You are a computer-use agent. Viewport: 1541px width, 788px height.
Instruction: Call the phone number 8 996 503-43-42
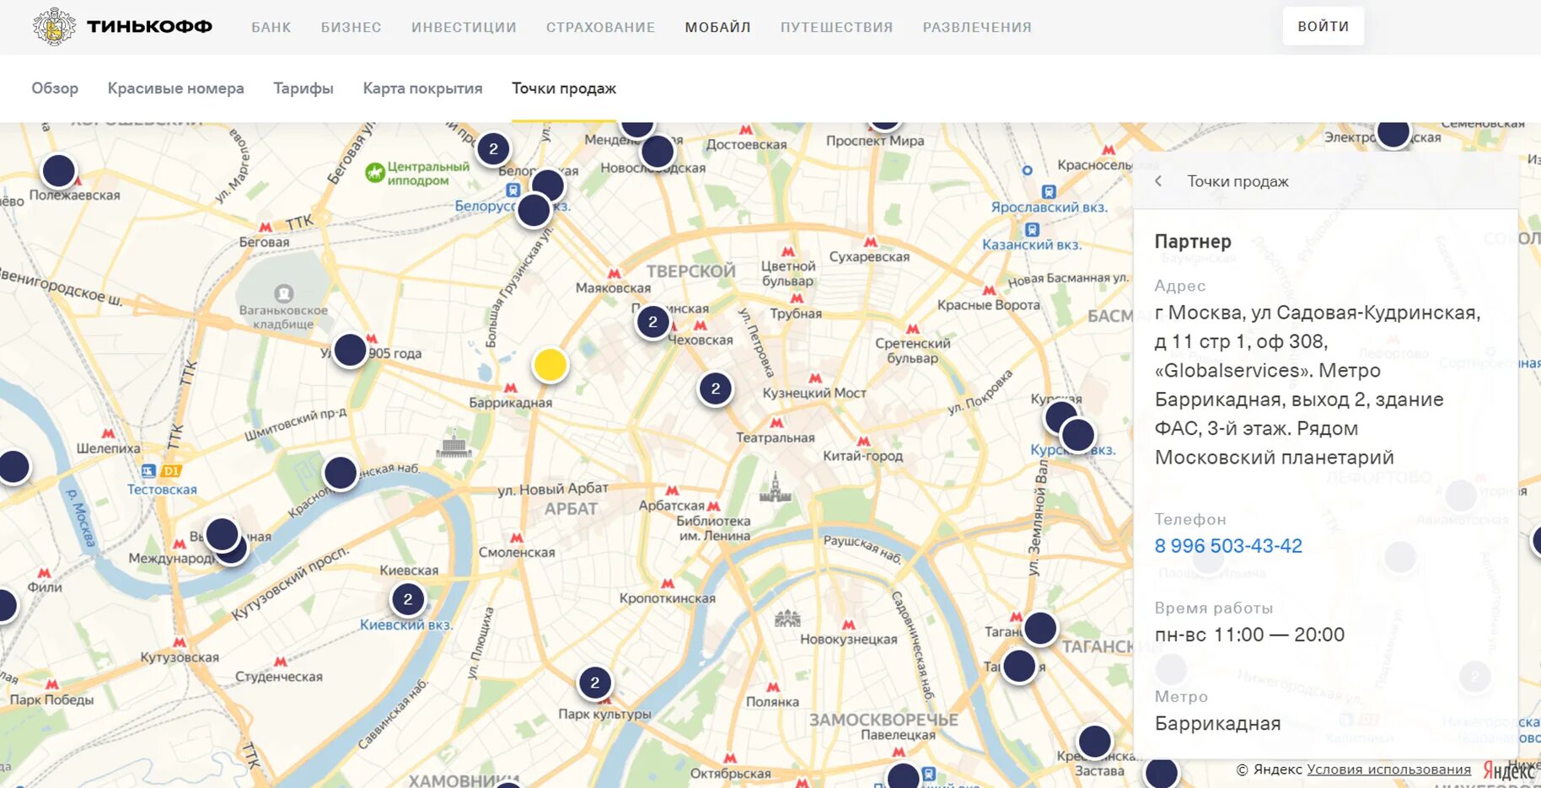(x=1228, y=546)
